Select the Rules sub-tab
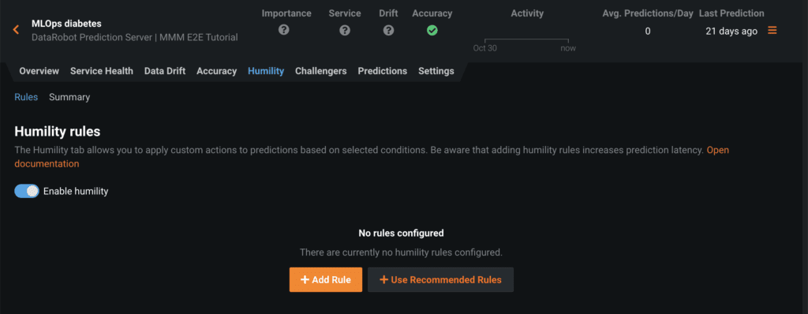808x314 pixels. pyautogui.click(x=26, y=97)
